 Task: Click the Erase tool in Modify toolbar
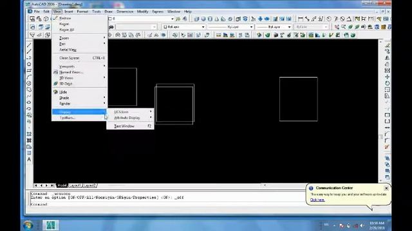[x=387, y=45]
